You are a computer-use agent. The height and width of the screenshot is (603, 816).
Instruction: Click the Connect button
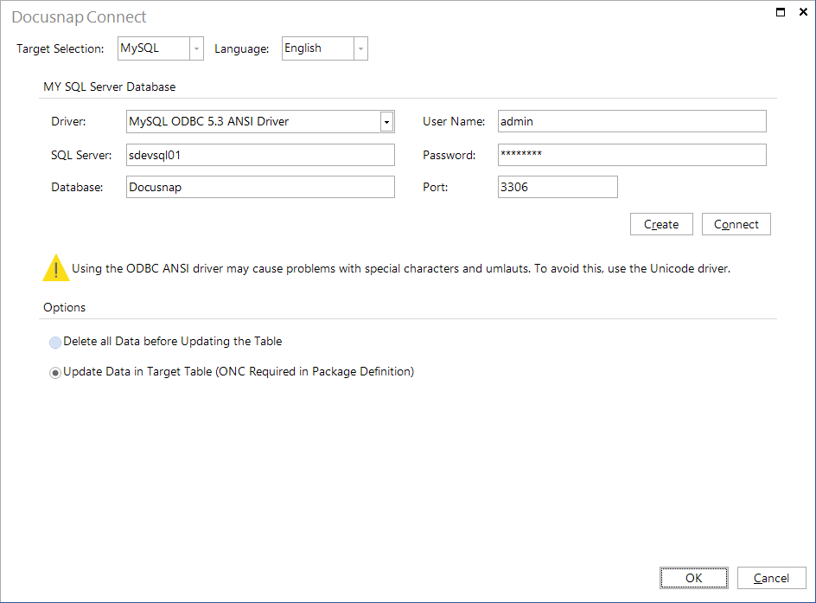tap(736, 224)
